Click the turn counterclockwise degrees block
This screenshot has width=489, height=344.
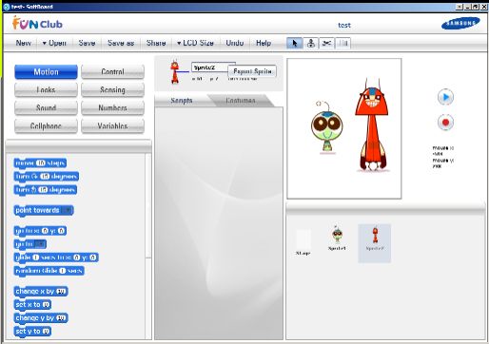pos(46,190)
